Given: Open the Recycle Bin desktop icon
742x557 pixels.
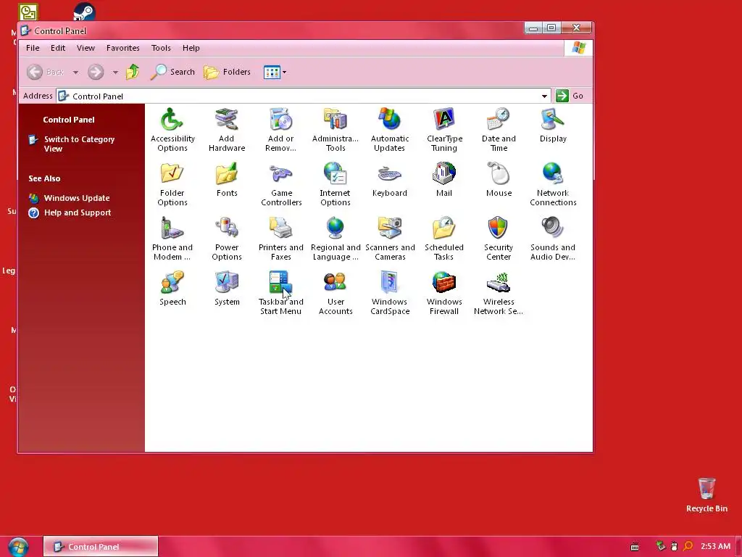Looking at the screenshot, I should pyautogui.click(x=706, y=495).
